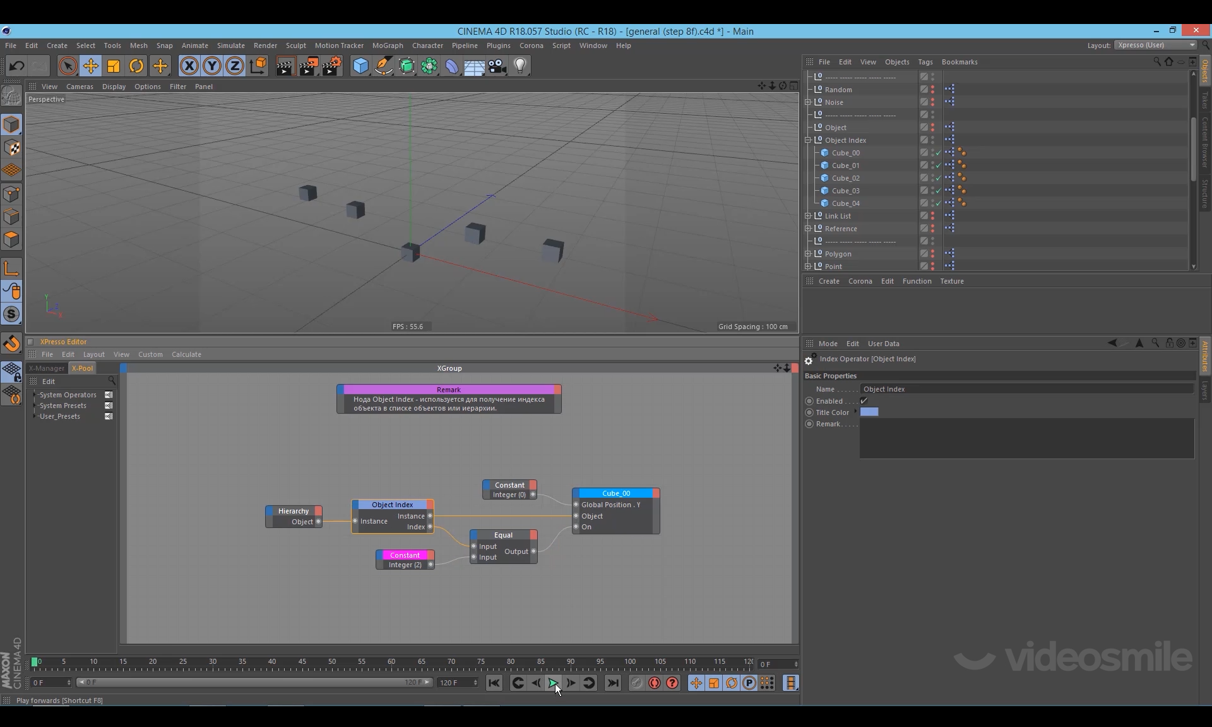Open the MoGraph menu

click(x=387, y=45)
